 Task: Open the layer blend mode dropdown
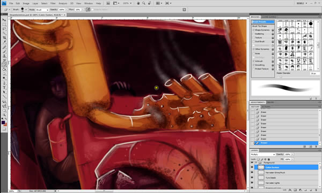click(x=262, y=155)
